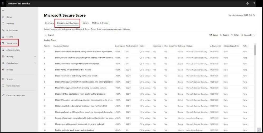Click scroll-to-top arrow at bottom right
Image resolution: width=263 pixels, height=133 pixels.
259,130
